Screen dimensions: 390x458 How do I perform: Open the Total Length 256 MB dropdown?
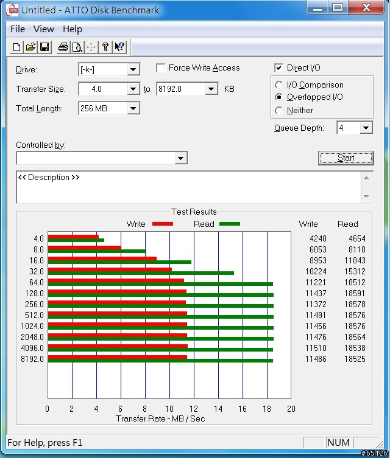[x=133, y=108]
